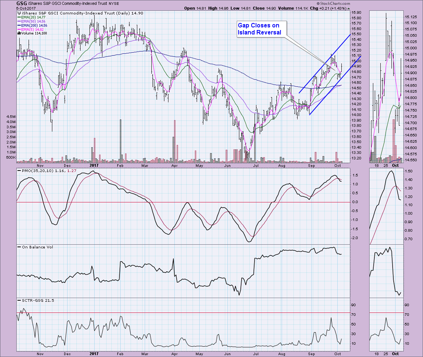Viewport: 423px width, 357px height.
Task: Click the 15.90 label on the price axis
Action: 356,13
